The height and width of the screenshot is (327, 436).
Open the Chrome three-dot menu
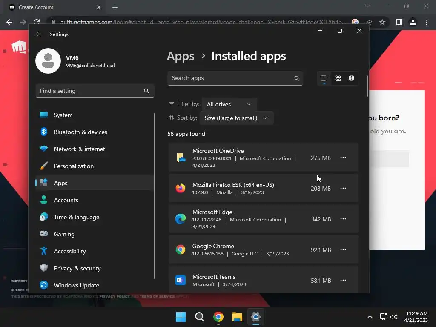coord(427,22)
